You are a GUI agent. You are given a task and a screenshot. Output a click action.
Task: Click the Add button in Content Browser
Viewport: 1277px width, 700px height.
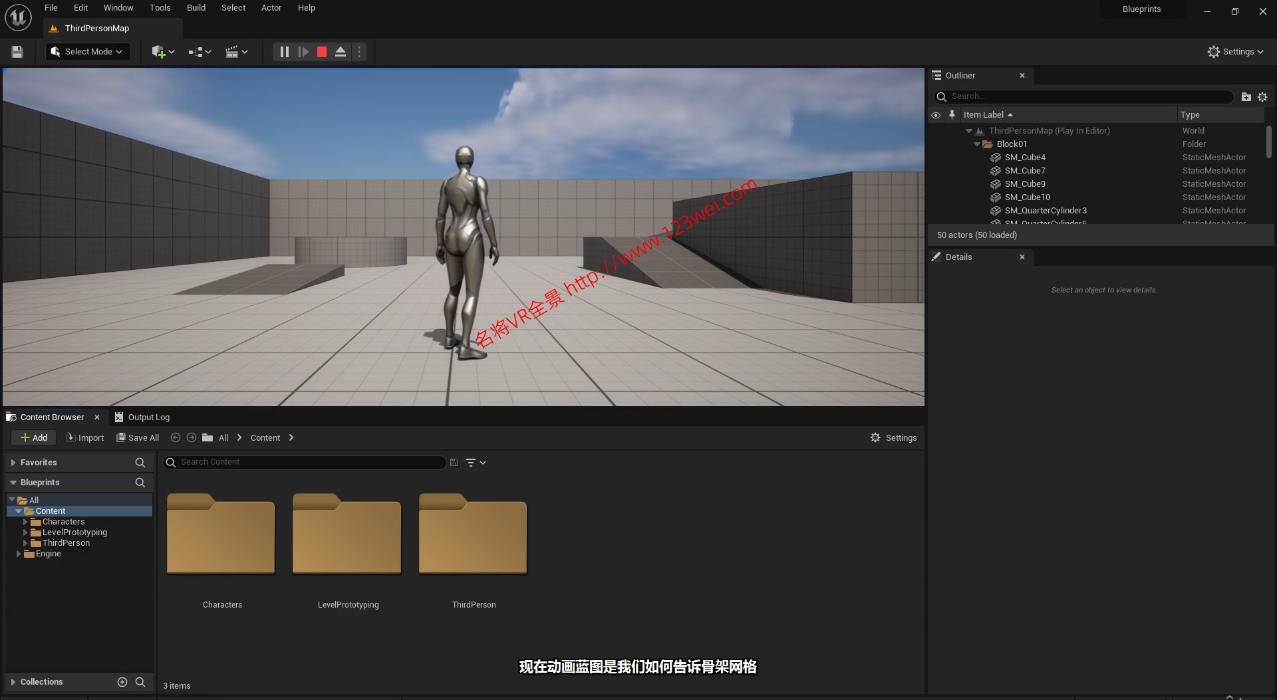click(x=33, y=437)
